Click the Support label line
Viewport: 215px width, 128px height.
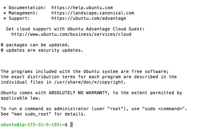(17, 18)
